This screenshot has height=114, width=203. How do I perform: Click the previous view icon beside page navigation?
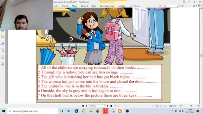(115, 106)
